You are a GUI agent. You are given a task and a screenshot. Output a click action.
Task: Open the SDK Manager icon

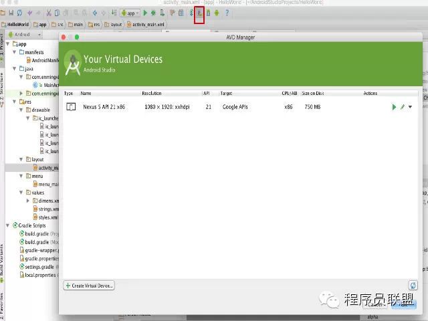pyautogui.click(x=208, y=13)
